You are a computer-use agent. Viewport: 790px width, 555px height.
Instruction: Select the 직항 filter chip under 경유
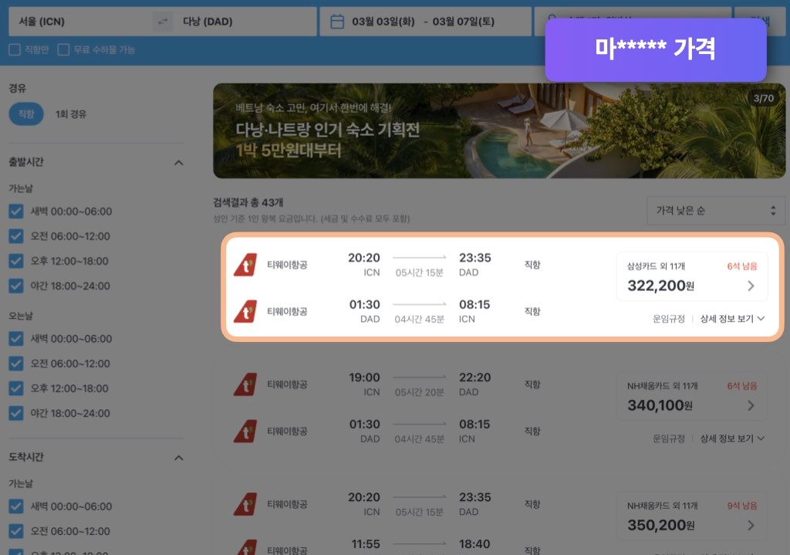coord(25,112)
